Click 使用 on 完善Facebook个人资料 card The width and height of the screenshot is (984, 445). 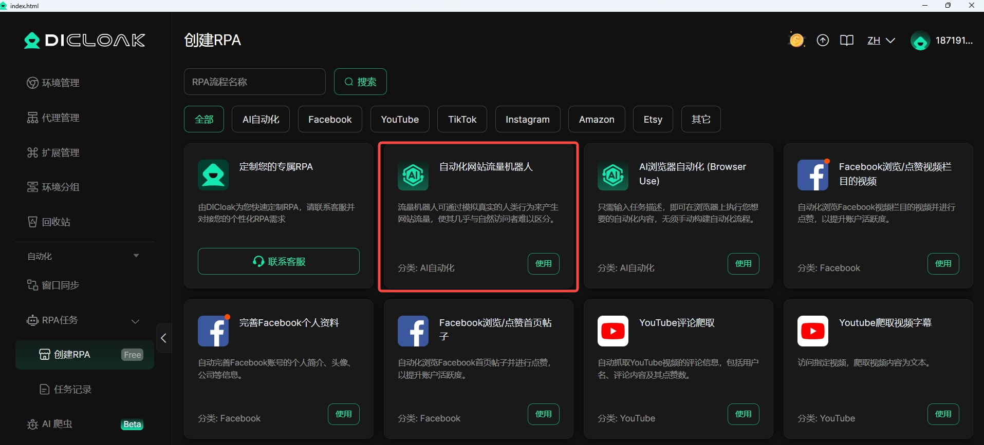pyautogui.click(x=344, y=414)
